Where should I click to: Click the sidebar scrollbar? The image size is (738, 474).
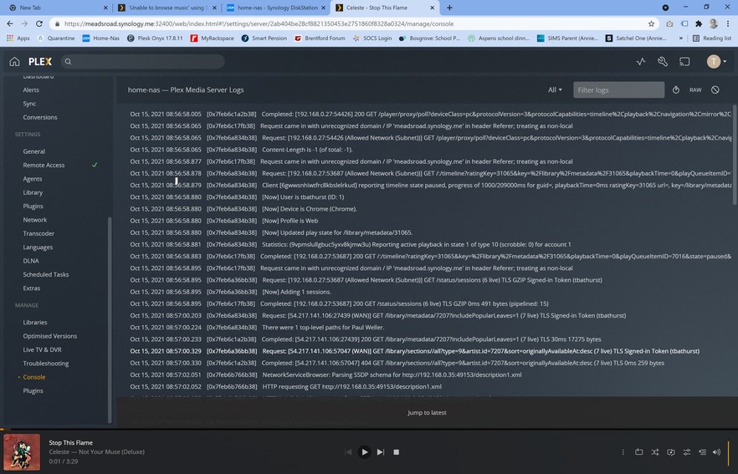pyautogui.click(x=110, y=319)
